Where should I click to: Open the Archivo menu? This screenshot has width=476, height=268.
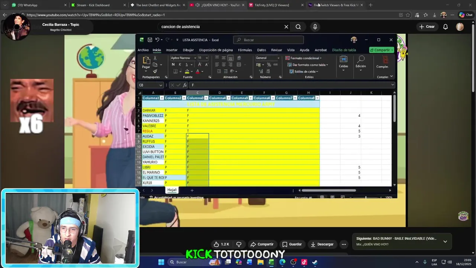tap(143, 50)
